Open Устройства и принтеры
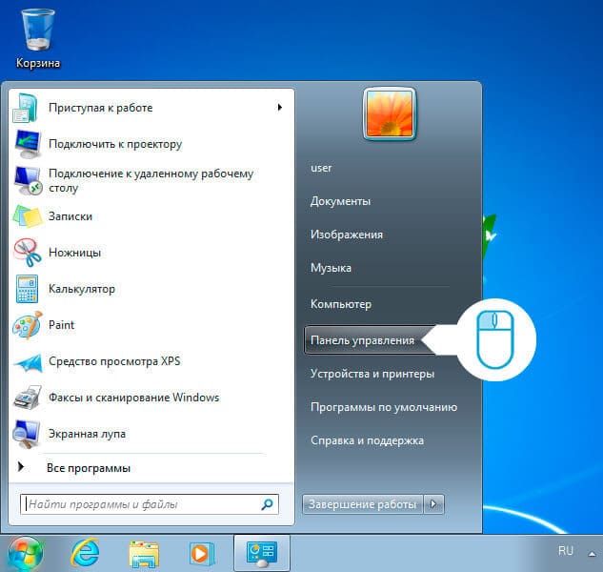The image size is (603, 572). tap(372, 374)
